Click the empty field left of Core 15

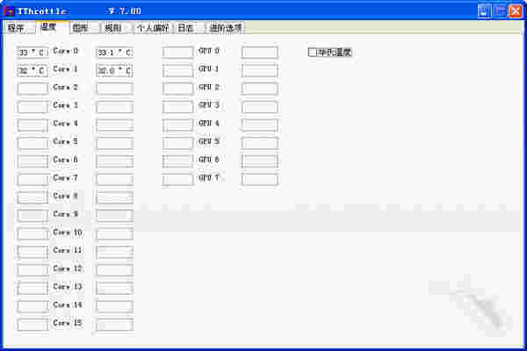[32, 325]
